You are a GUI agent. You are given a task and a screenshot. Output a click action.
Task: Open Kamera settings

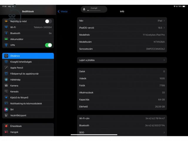tap(28, 85)
